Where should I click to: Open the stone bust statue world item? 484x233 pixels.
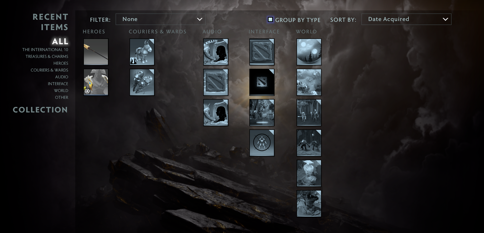pos(309,173)
